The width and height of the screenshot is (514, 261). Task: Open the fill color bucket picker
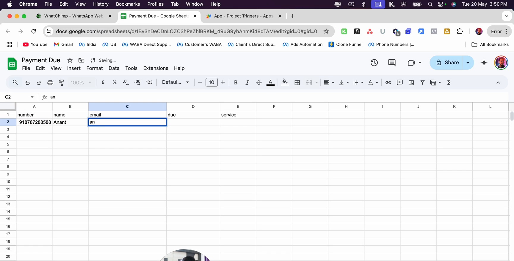coord(285,82)
